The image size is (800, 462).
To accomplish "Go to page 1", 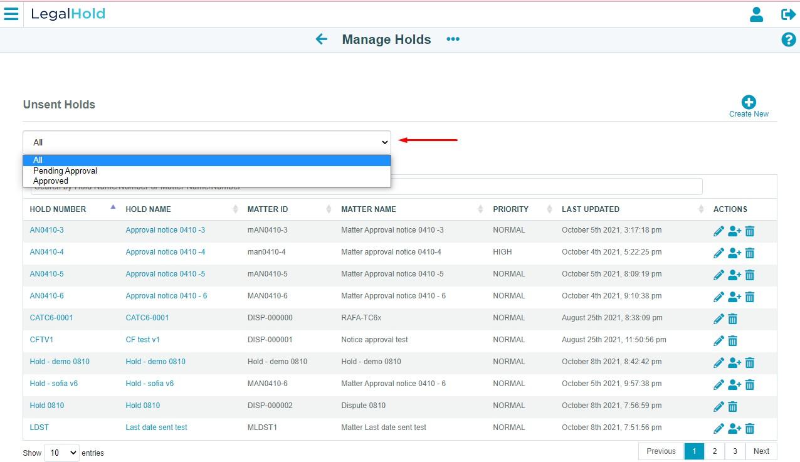I will [x=694, y=451].
